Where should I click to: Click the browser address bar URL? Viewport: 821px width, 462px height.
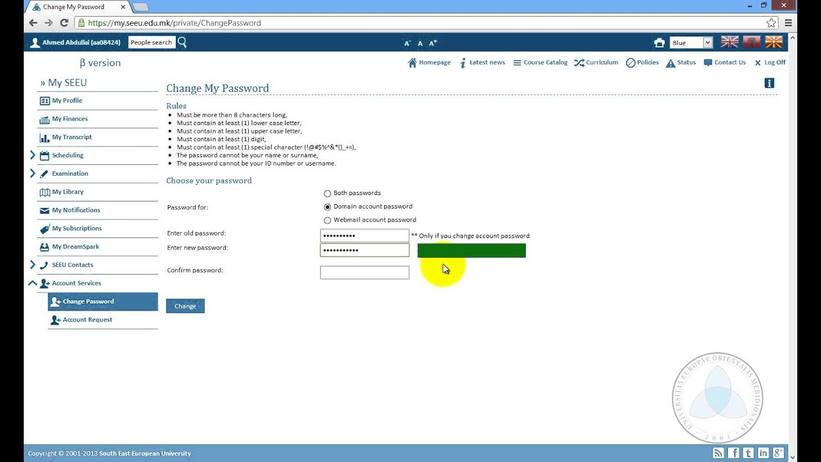pyautogui.click(x=174, y=22)
